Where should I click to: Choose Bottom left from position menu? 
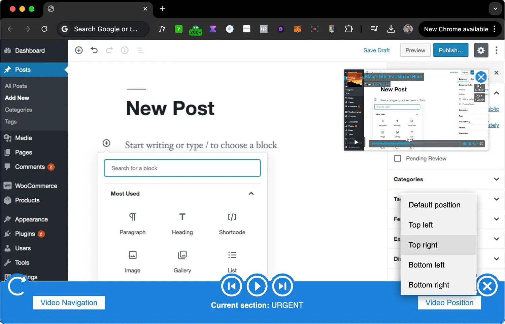pos(426,265)
